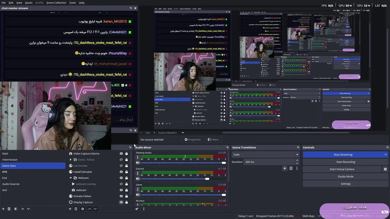Open the Fade transition dropdown
This screenshot has width=390, height=219.
[x=266, y=155]
